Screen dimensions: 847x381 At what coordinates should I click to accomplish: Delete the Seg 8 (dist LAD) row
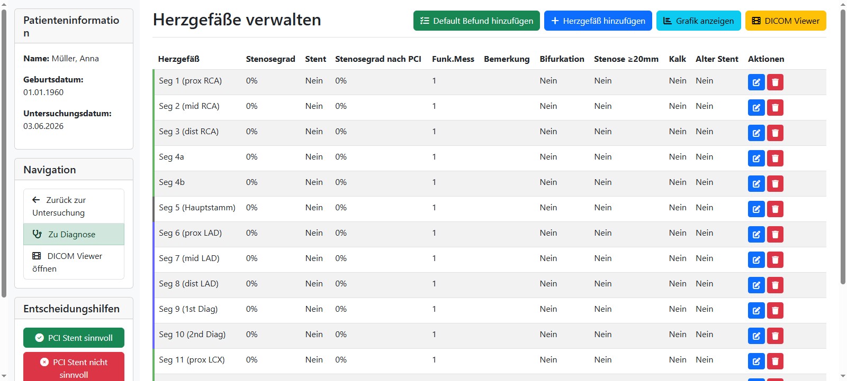click(x=775, y=285)
